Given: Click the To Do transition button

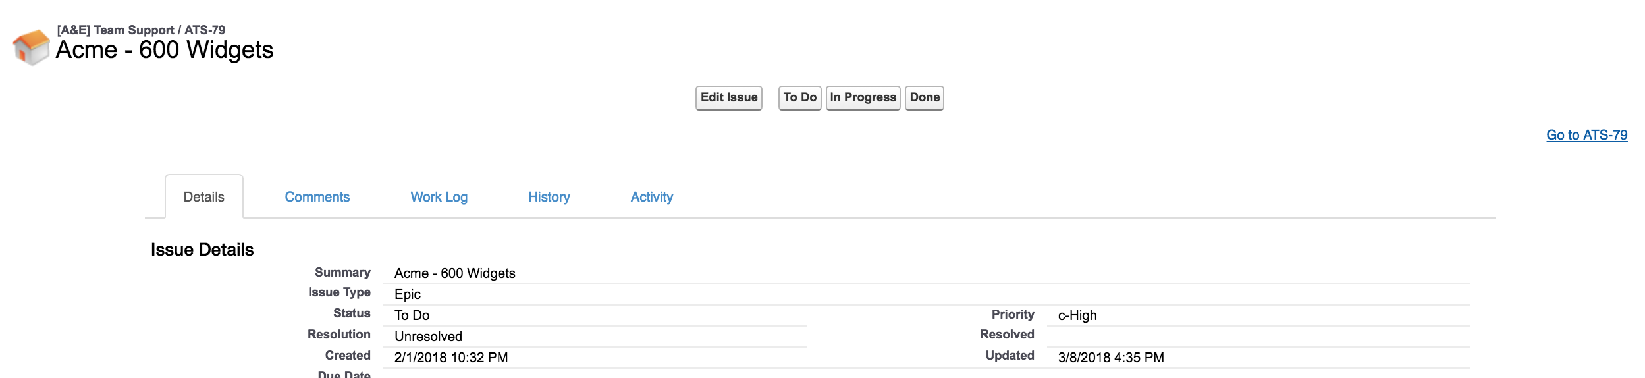Looking at the screenshot, I should pyautogui.click(x=799, y=98).
